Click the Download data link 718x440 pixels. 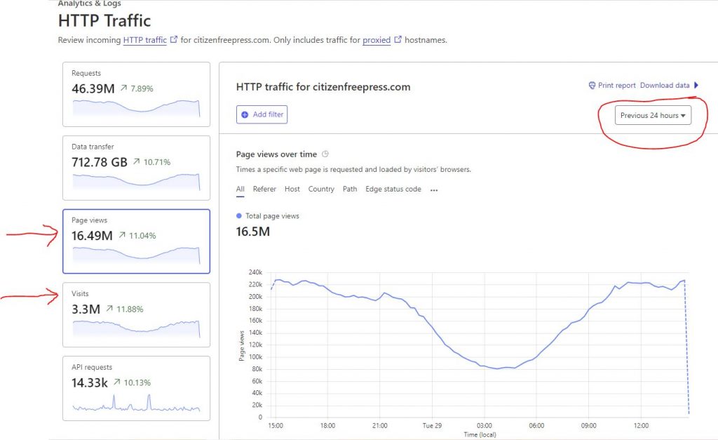[665, 86]
